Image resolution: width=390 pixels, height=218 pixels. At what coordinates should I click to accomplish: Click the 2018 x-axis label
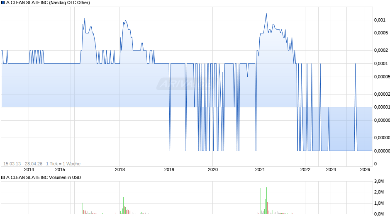point(119,170)
